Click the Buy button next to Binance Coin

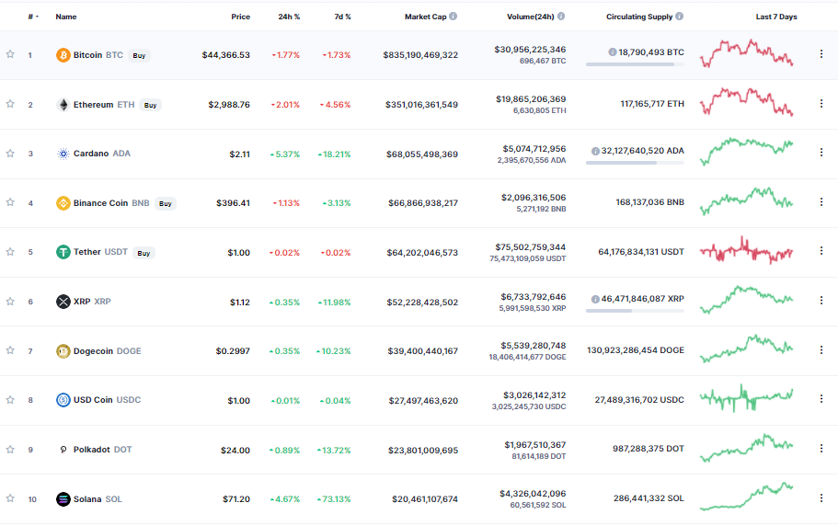pyautogui.click(x=166, y=203)
